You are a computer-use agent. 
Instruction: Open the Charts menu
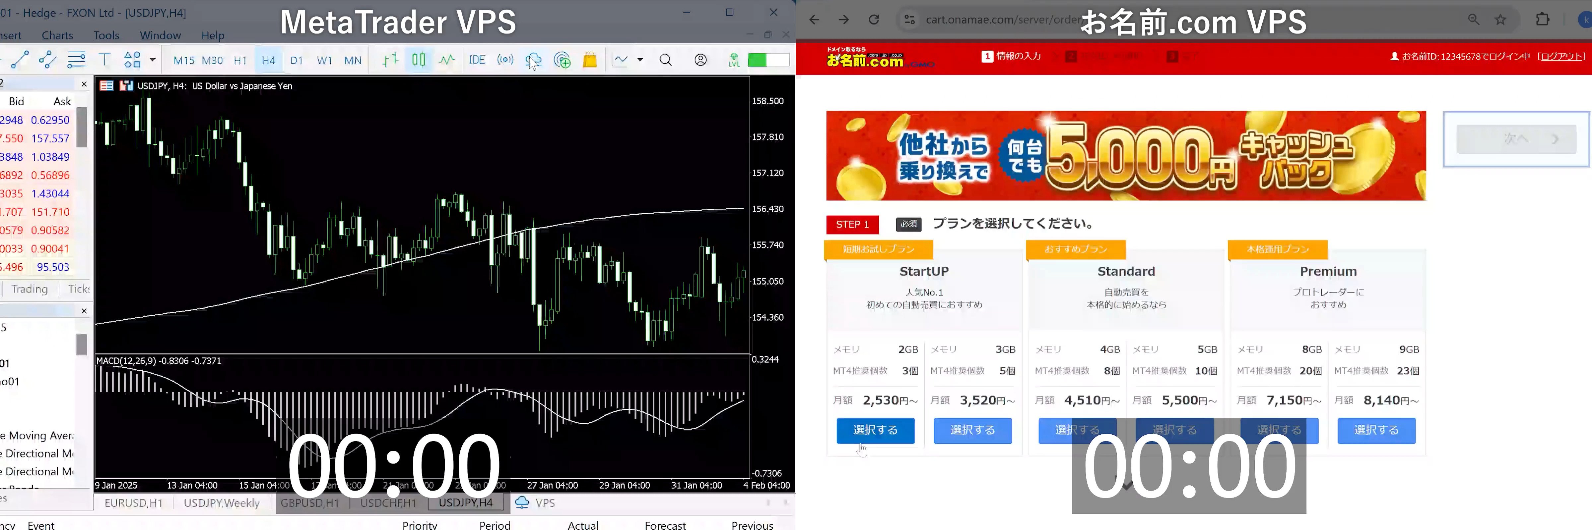(57, 35)
